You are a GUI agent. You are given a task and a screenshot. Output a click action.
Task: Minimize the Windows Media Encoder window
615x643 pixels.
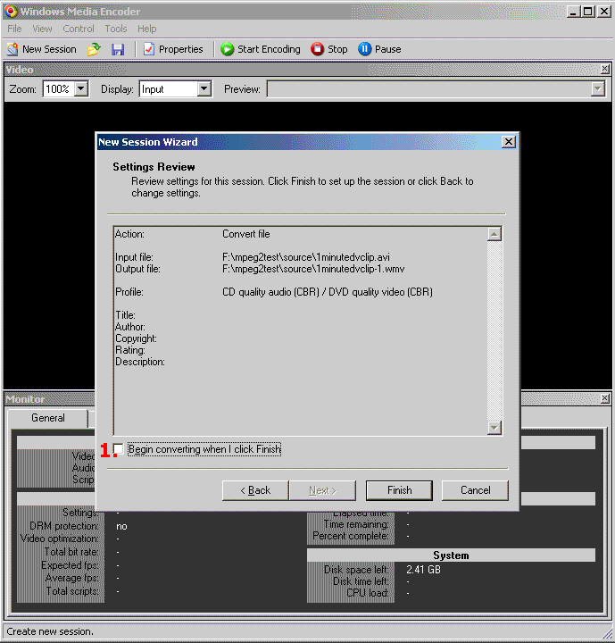[574, 12]
